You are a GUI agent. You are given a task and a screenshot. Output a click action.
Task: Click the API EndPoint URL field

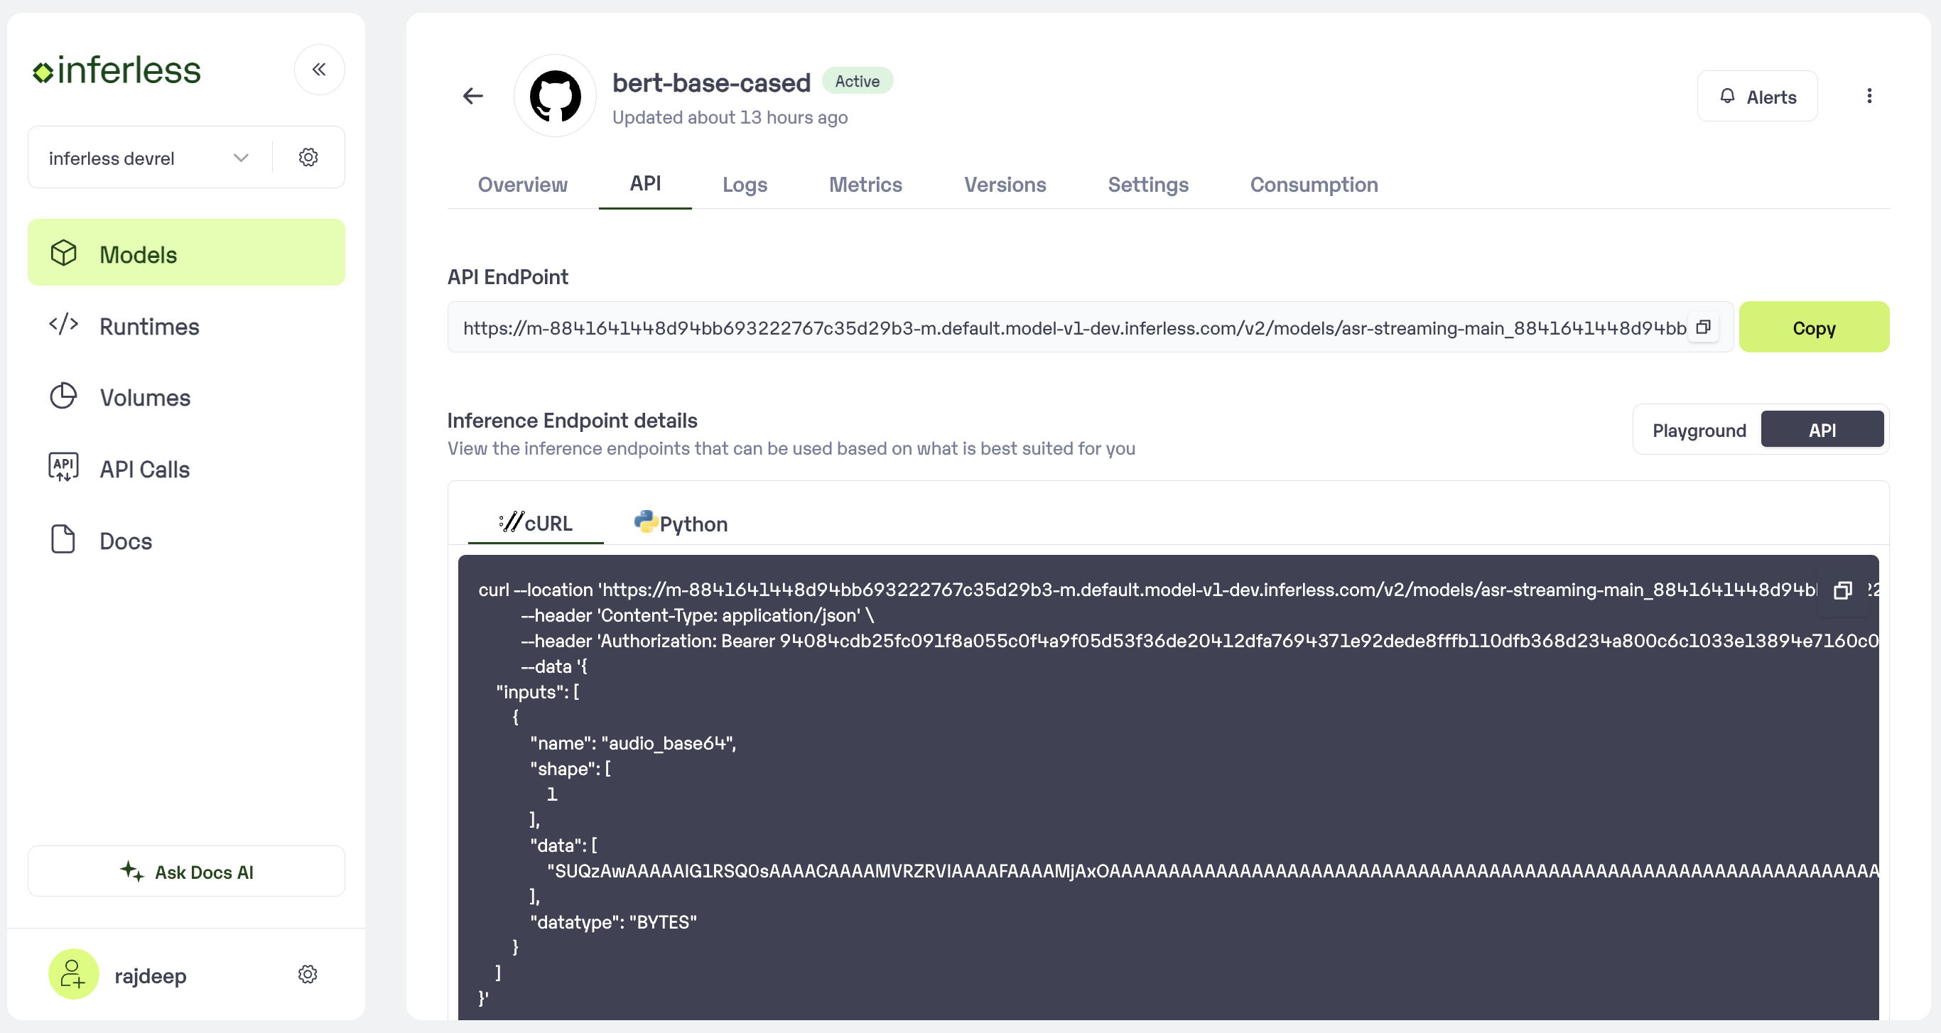pos(1070,327)
